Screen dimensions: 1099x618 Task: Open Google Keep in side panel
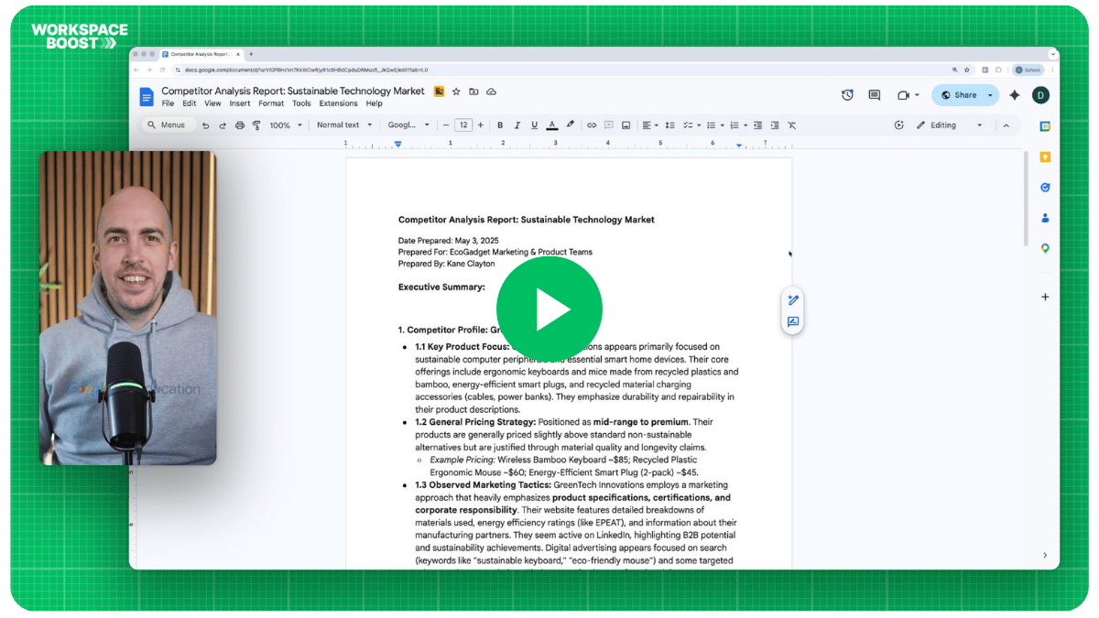pyautogui.click(x=1045, y=157)
